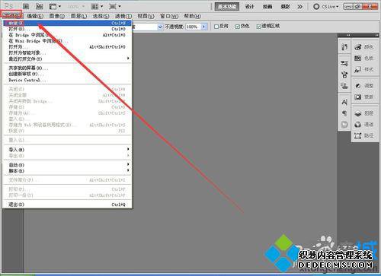Open the Masks (蒙版) panel icon
The image size is (381, 276).
[x=358, y=97]
